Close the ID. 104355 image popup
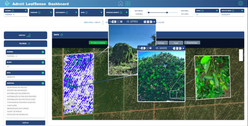The width and height of the screenshot is (248, 126). coord(184,48)
